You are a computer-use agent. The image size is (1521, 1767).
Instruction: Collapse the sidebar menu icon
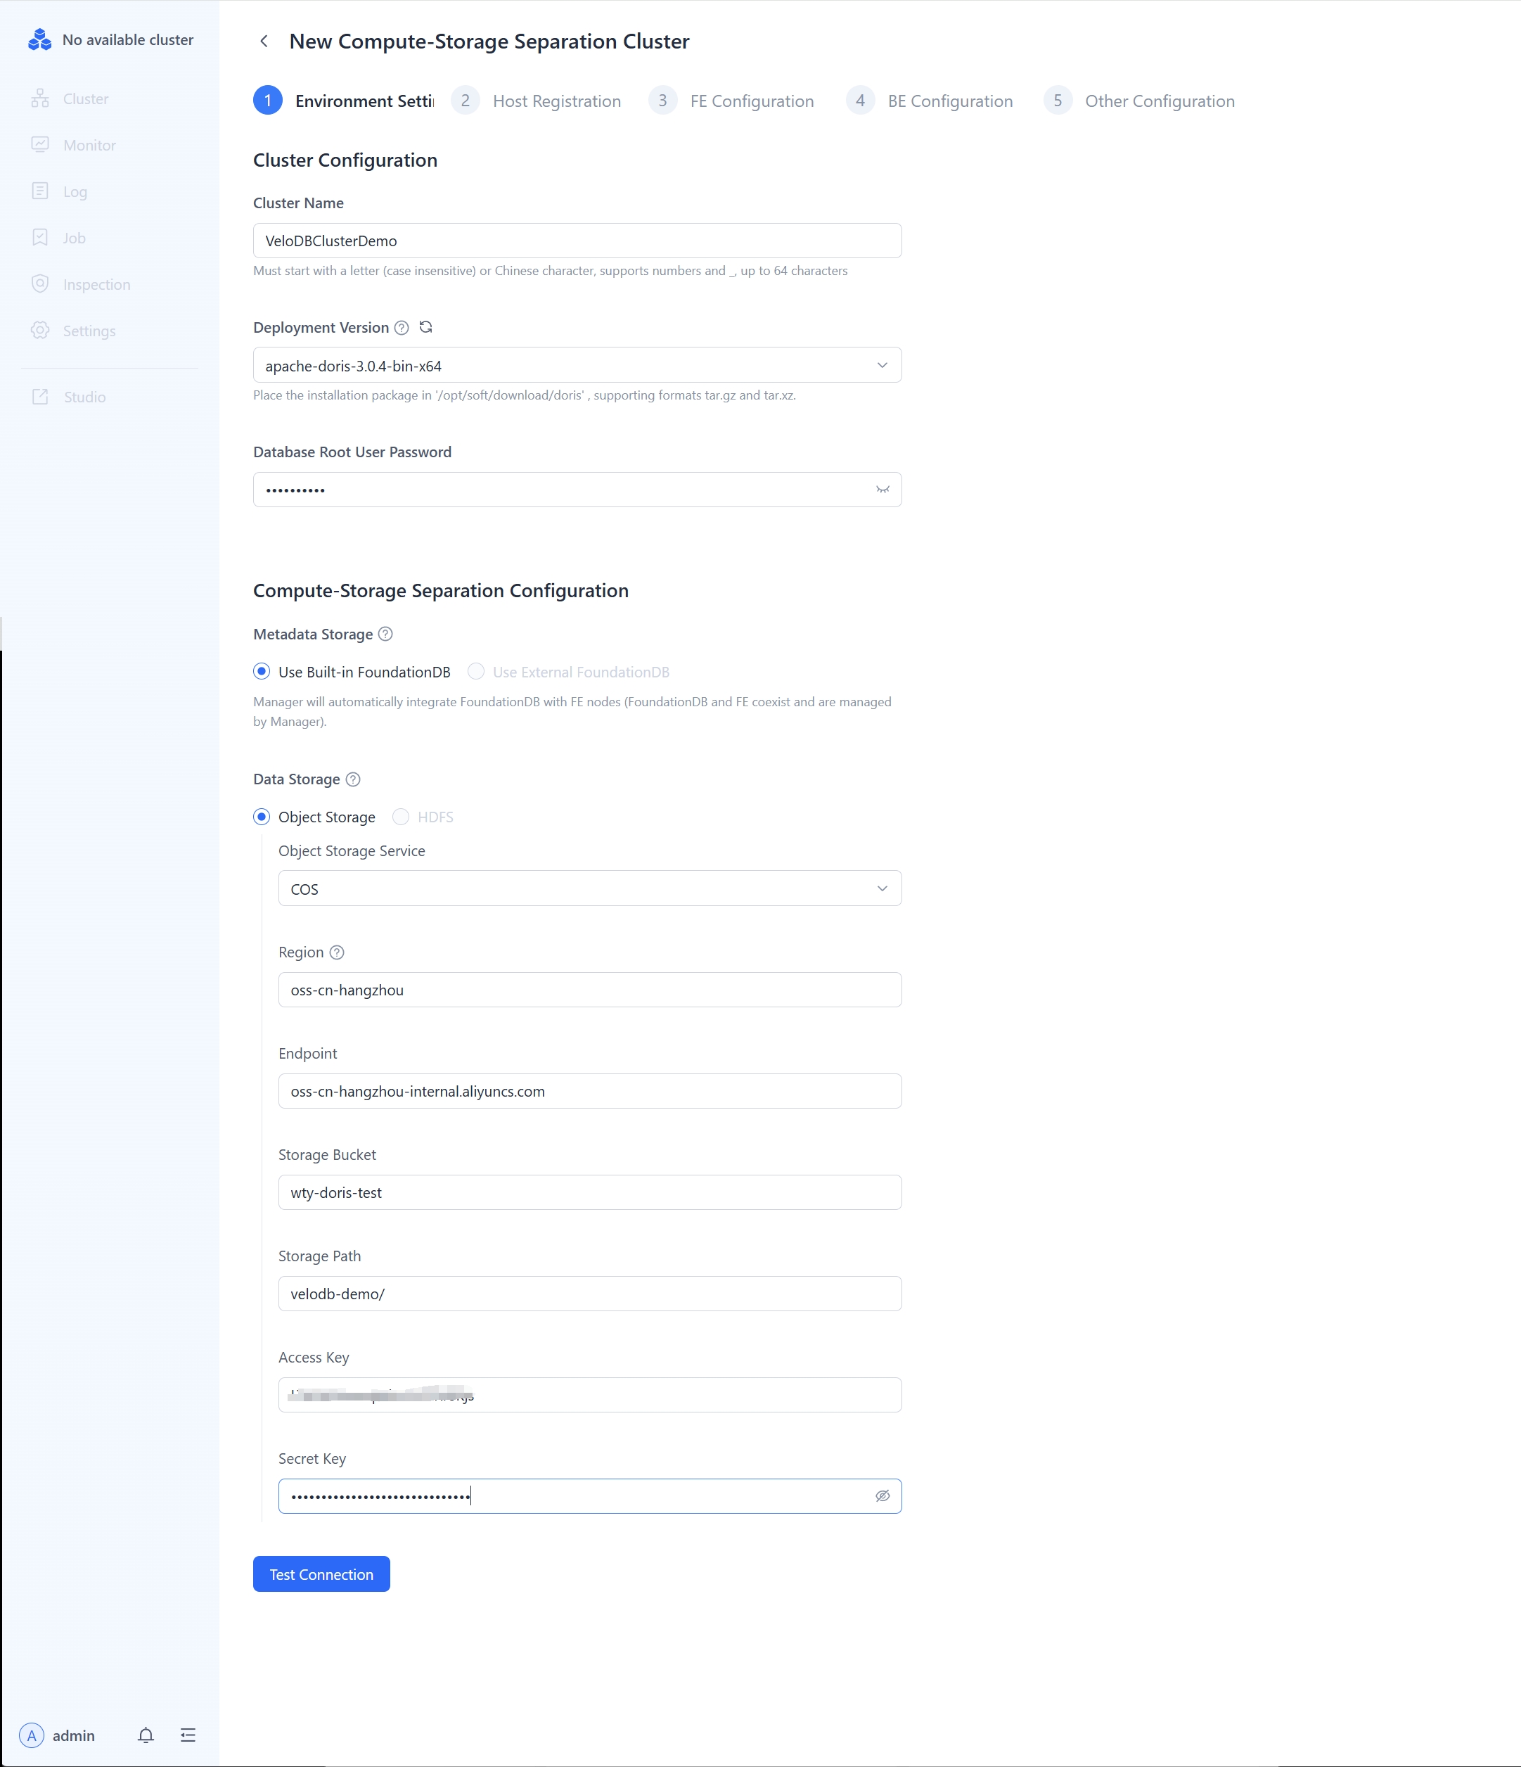pos(188,1735)
